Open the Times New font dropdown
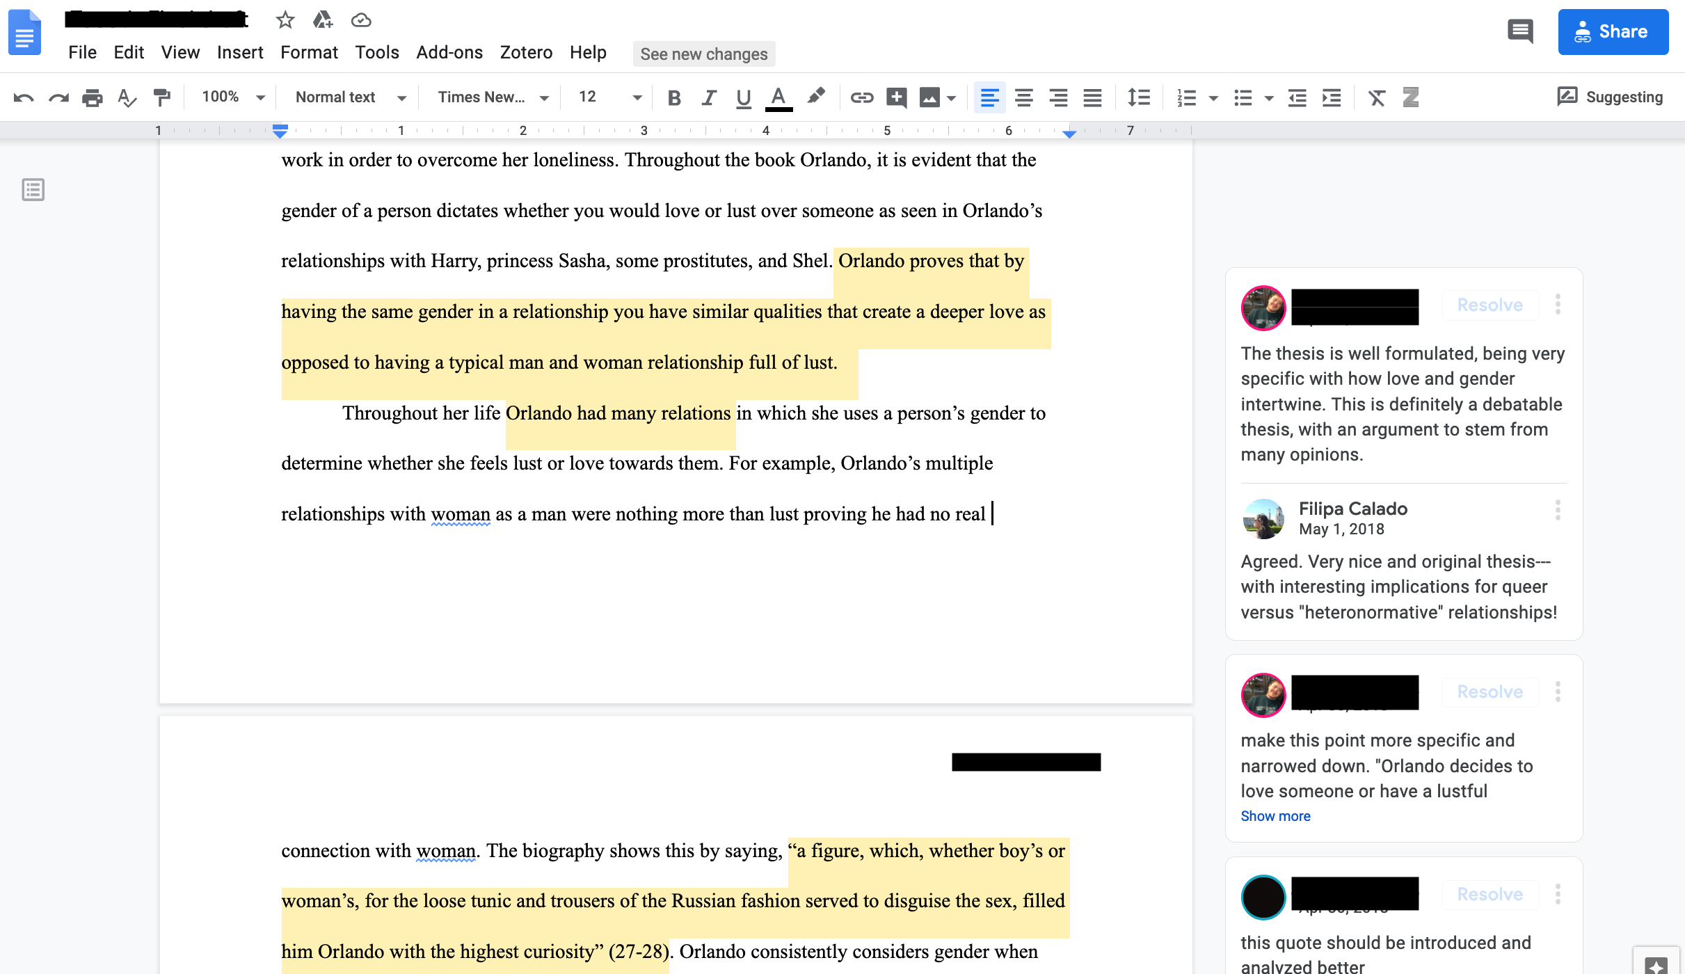Image resolution: width=1685 pixels, height=974 pixels. (493, 97)
